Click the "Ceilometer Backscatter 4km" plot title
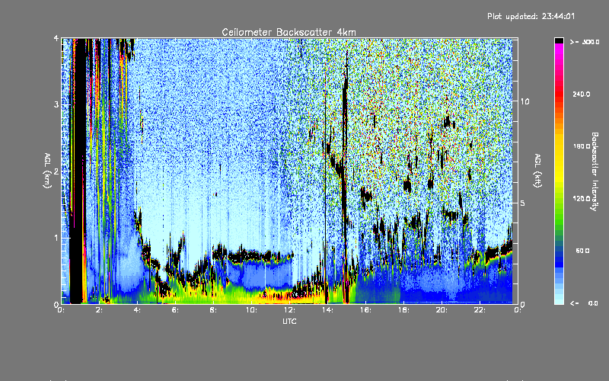 (289, 32)
